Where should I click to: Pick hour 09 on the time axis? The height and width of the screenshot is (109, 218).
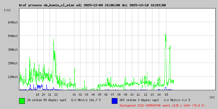coord(125,95)
